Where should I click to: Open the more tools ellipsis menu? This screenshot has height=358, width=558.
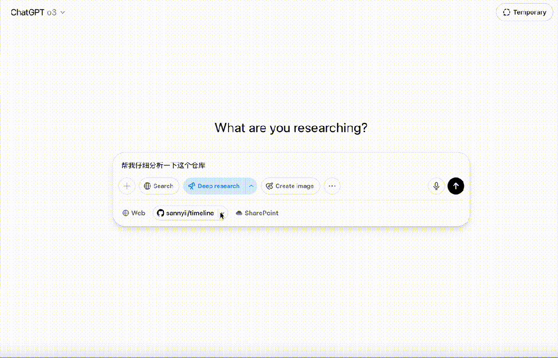331,186
